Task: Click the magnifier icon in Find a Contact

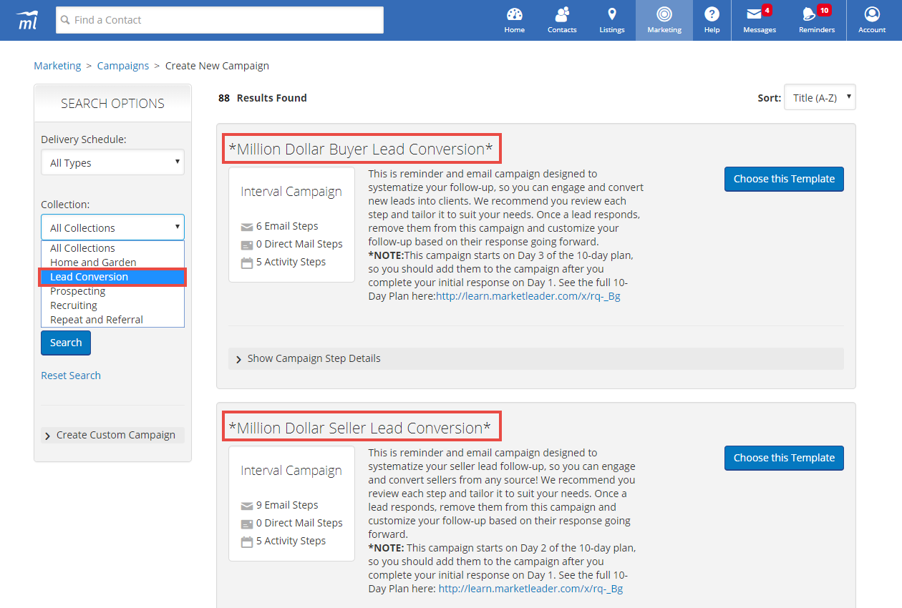Action: click(x=65, y=20)
